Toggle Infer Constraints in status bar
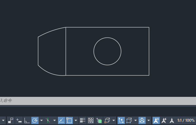The width and height of the screenshot is (196, 125). click(11, 120)
